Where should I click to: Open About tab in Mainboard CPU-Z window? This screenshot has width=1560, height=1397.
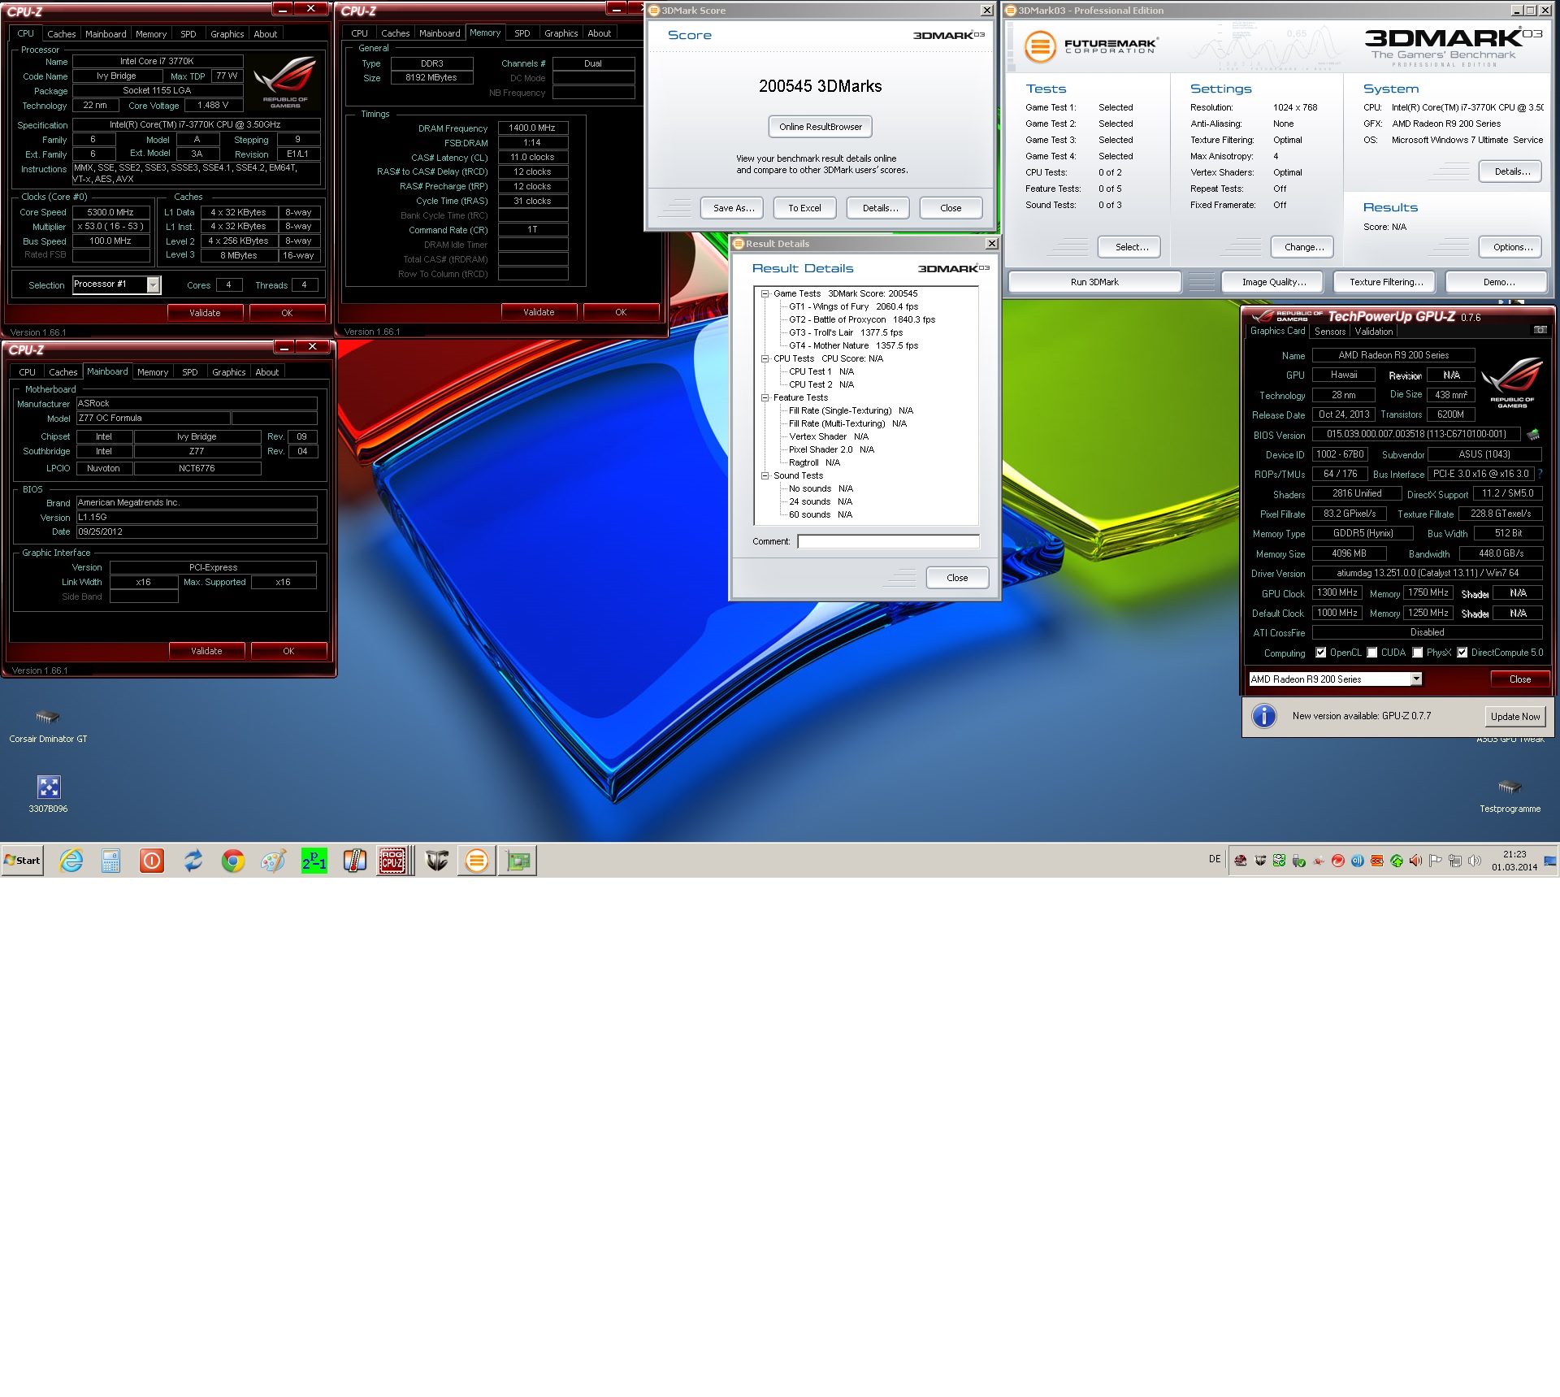267,372
